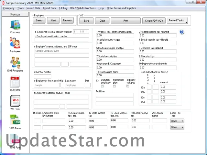
Task: Click the Medicare tax withheld field
Action: tap(158, 51)
